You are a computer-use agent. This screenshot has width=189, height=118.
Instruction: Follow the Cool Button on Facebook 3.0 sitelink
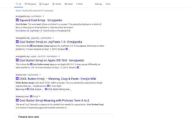pyautogui.click(x=57, y=31)
